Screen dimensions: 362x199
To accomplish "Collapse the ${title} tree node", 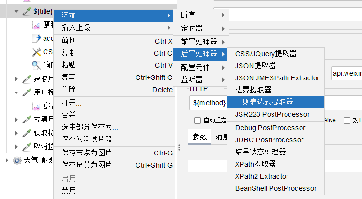I will [x=17, y=12].
